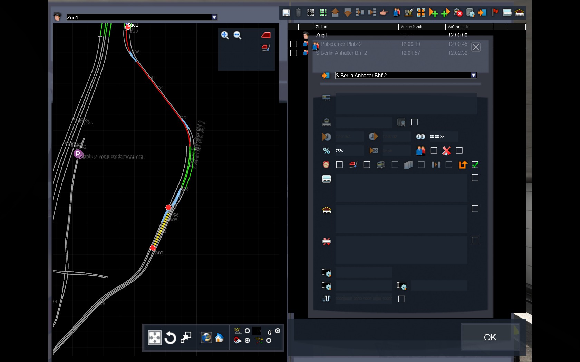Expand the S Berlin Anhalter Bhf 2 dropdown

click(x=473, y=76)
